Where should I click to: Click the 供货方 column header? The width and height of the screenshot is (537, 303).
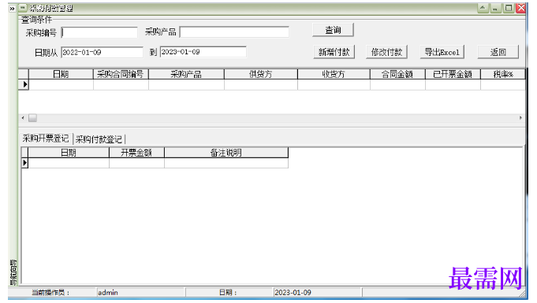click(261, 74)
